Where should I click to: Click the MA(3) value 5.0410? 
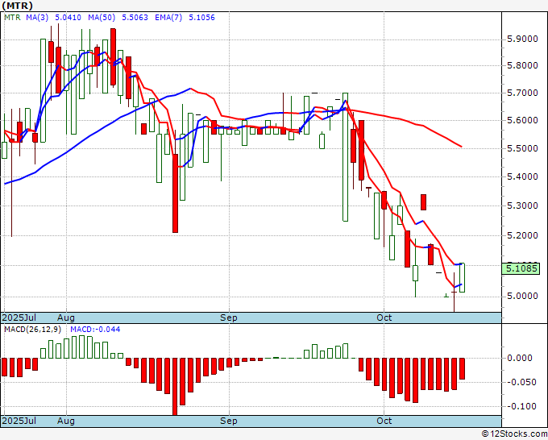pyautogui.click(x=68, y=18)
